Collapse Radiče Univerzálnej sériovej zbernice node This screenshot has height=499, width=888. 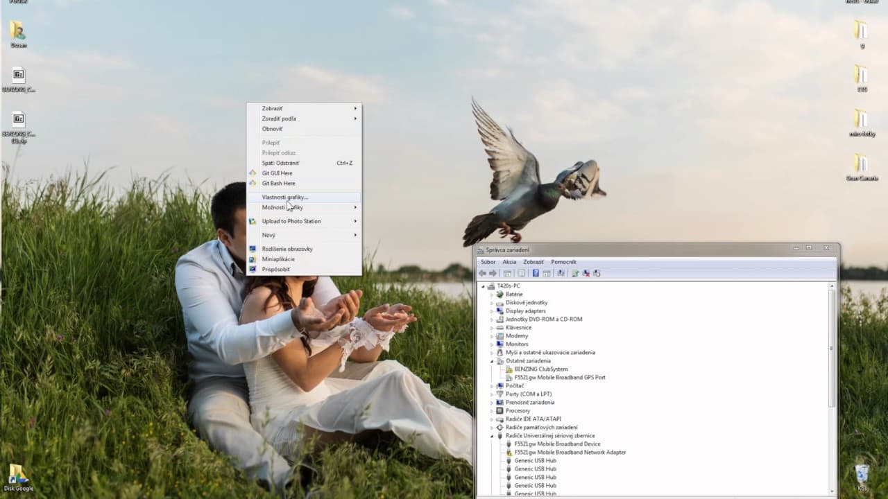[x=492, y=436]
